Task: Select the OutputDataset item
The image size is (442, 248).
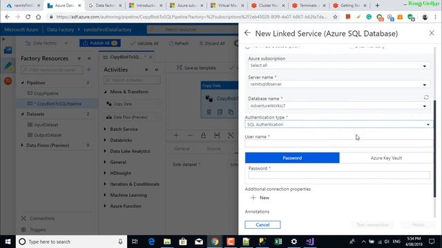Action: tap(48, 135)
